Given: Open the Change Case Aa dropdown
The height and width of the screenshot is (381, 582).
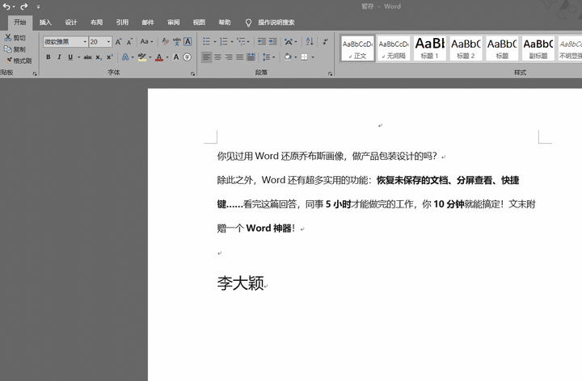Looking at the screenshot, I should pyautogui.click(x=146, y=41).
